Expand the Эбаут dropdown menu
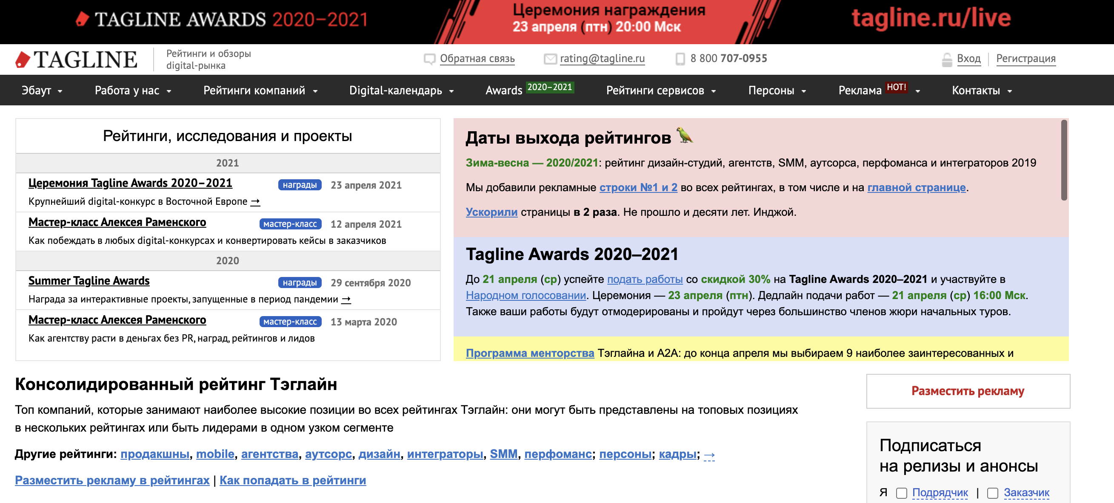 (x=43, y=90)
